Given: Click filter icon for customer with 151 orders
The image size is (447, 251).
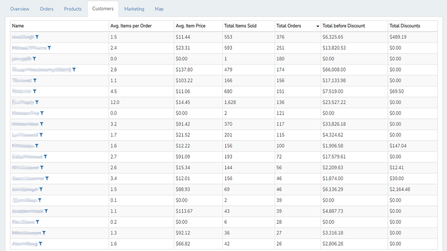Looking at the screenshot, I should pos(35,91).
